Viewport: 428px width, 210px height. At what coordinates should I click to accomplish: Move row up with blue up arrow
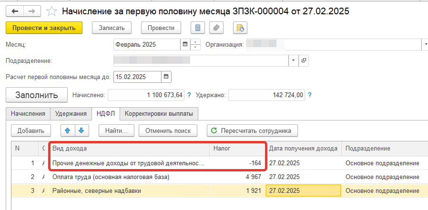click(x=68, y=130)
